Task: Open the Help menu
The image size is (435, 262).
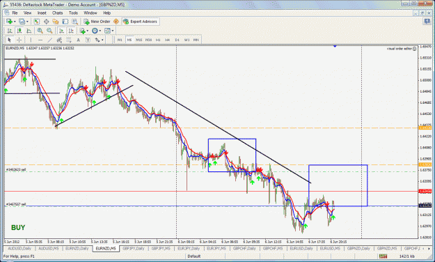Action: coord(106,13)
